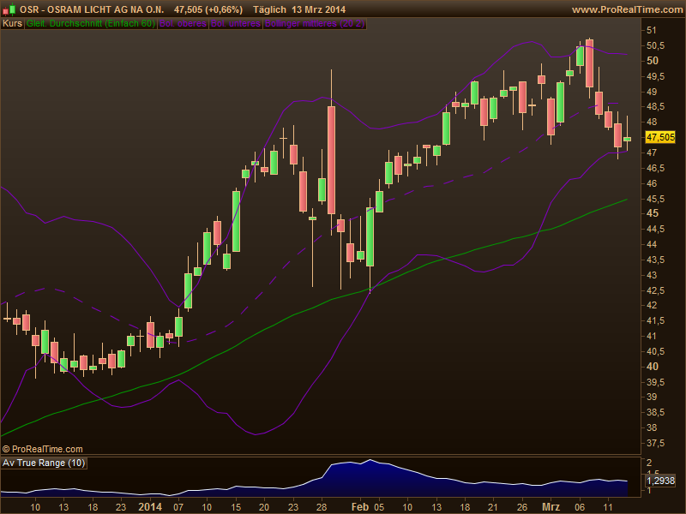
Task: Click the 28 date marker on time axis
Action: 322,507
